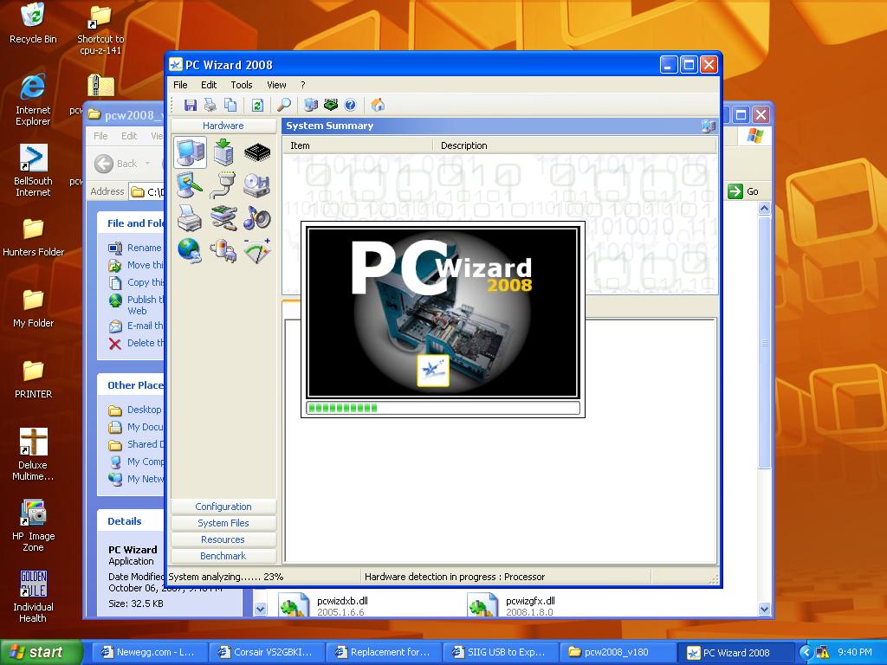Image resolution: width=887 pixels, height=665 pixels.
Task: Click the Address field in Explorer window
Action: (146, 191)
